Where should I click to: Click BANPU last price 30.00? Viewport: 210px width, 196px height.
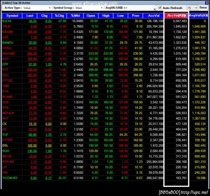click(33, 43)
